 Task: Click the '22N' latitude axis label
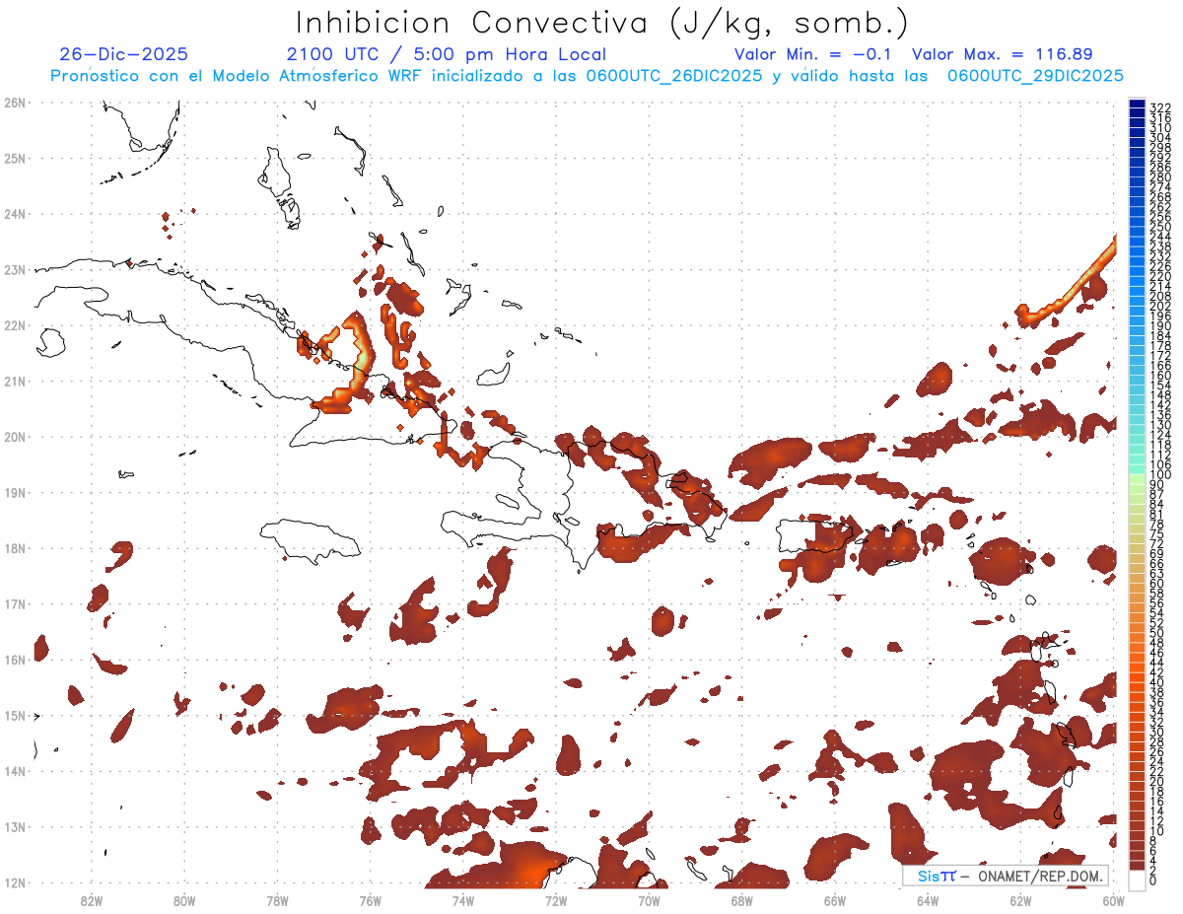tap(15, 325)
